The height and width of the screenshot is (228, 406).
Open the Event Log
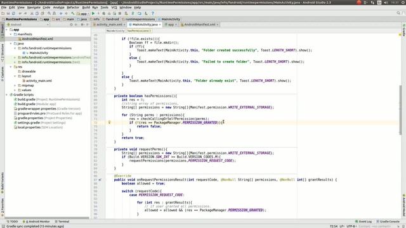[x=363, y=222]
